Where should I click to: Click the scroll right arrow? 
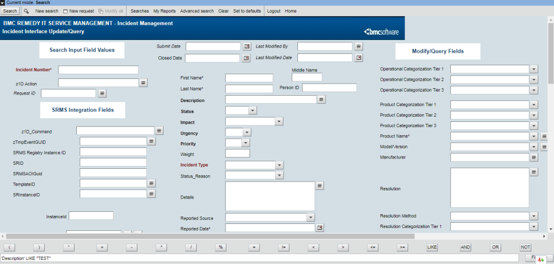coord(545,236)
